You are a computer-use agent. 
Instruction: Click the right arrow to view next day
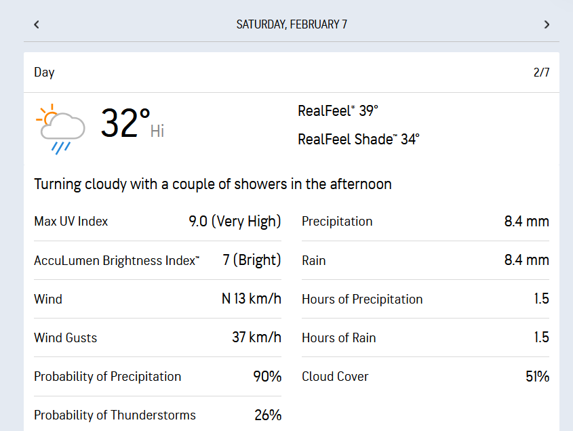point(547,24)
